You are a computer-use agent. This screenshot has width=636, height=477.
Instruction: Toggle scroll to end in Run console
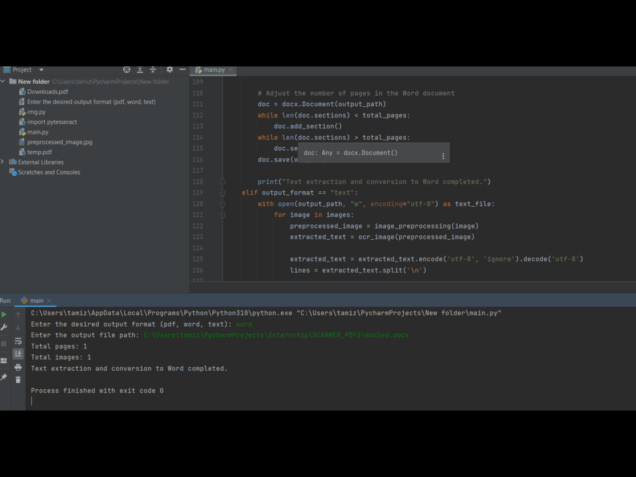point(18,353)
